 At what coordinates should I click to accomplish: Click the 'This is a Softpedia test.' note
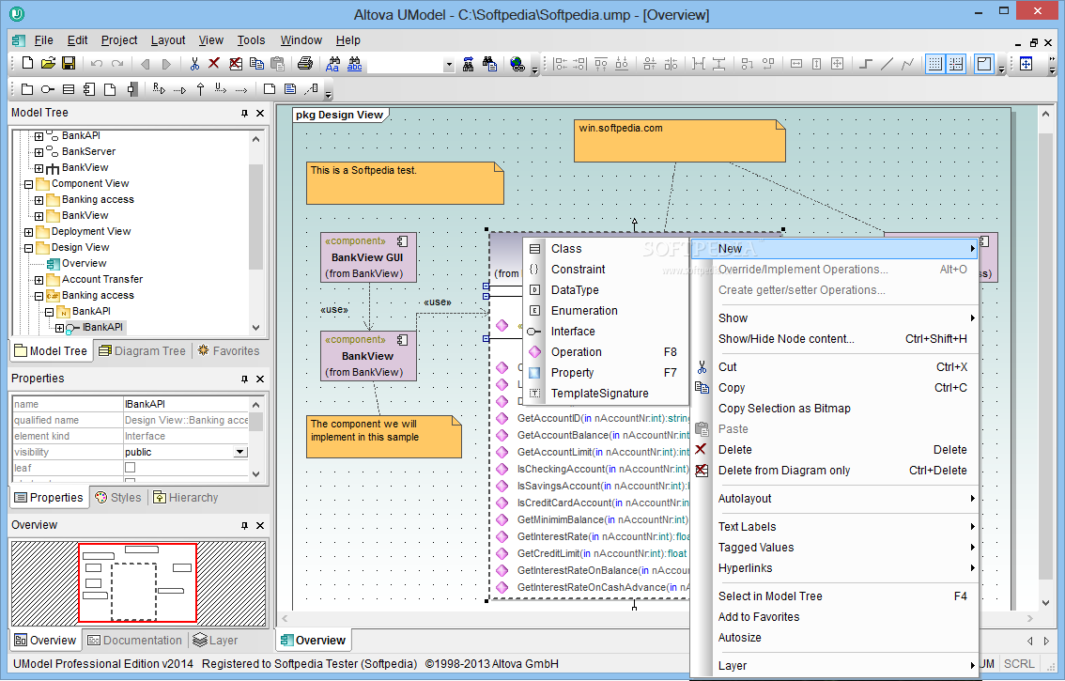pyautogui.click(x=405, y=183)
